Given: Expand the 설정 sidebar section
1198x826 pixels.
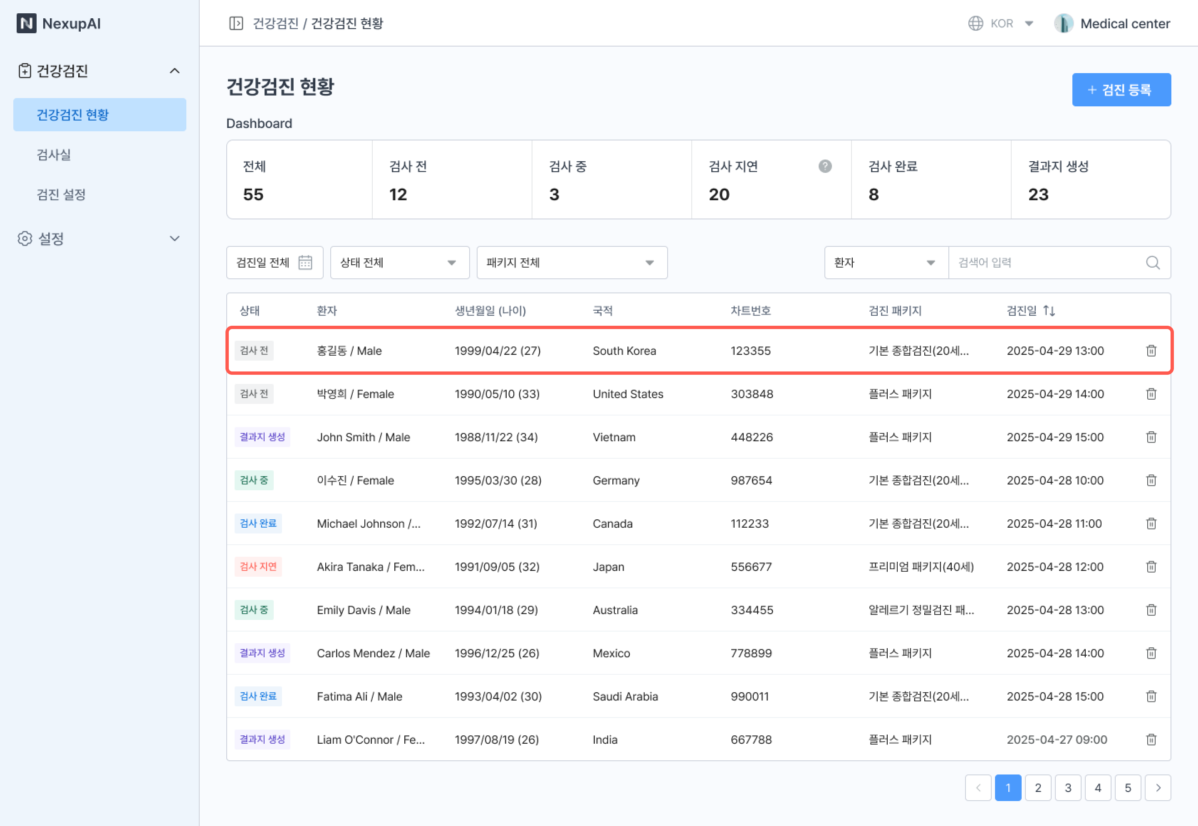Looking at the screenshot, I should (99, 238).
